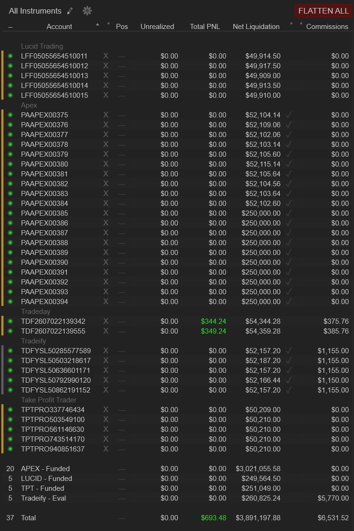Click the $385.76 commissions value
The image size is (354, 531).
[336, 331]
